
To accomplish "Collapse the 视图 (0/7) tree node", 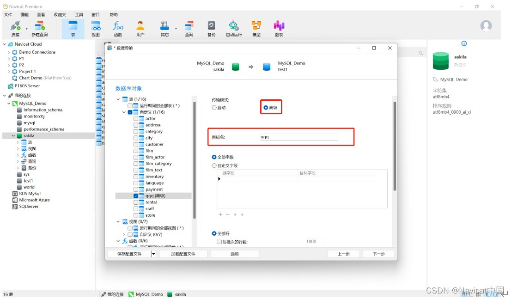I will pyautogui.click(x=118, y=222).
